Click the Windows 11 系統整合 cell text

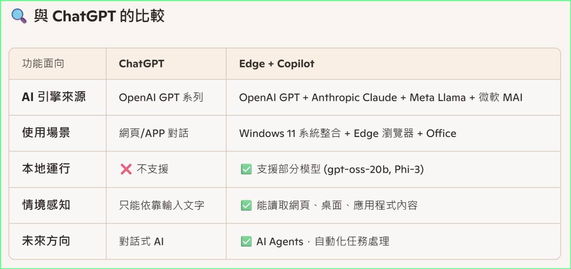289,134
